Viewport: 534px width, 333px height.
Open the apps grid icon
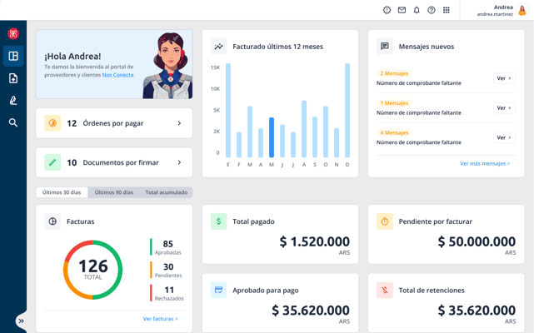point(447,10)
